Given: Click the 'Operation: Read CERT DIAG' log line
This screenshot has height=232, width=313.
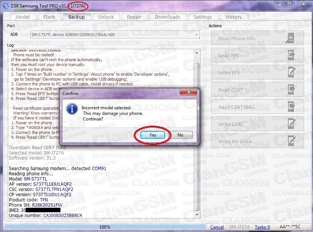Looking at the screenshot, I should pyautogui.click(x=37, y=148).
